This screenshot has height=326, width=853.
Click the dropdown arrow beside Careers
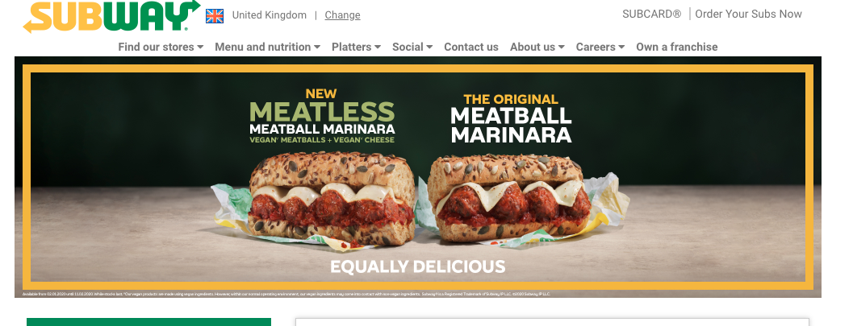click(x=621, y=47)
